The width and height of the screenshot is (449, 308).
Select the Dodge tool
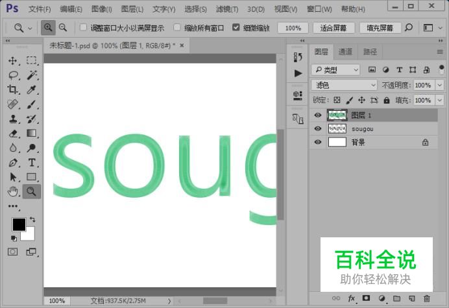[32, 148]
